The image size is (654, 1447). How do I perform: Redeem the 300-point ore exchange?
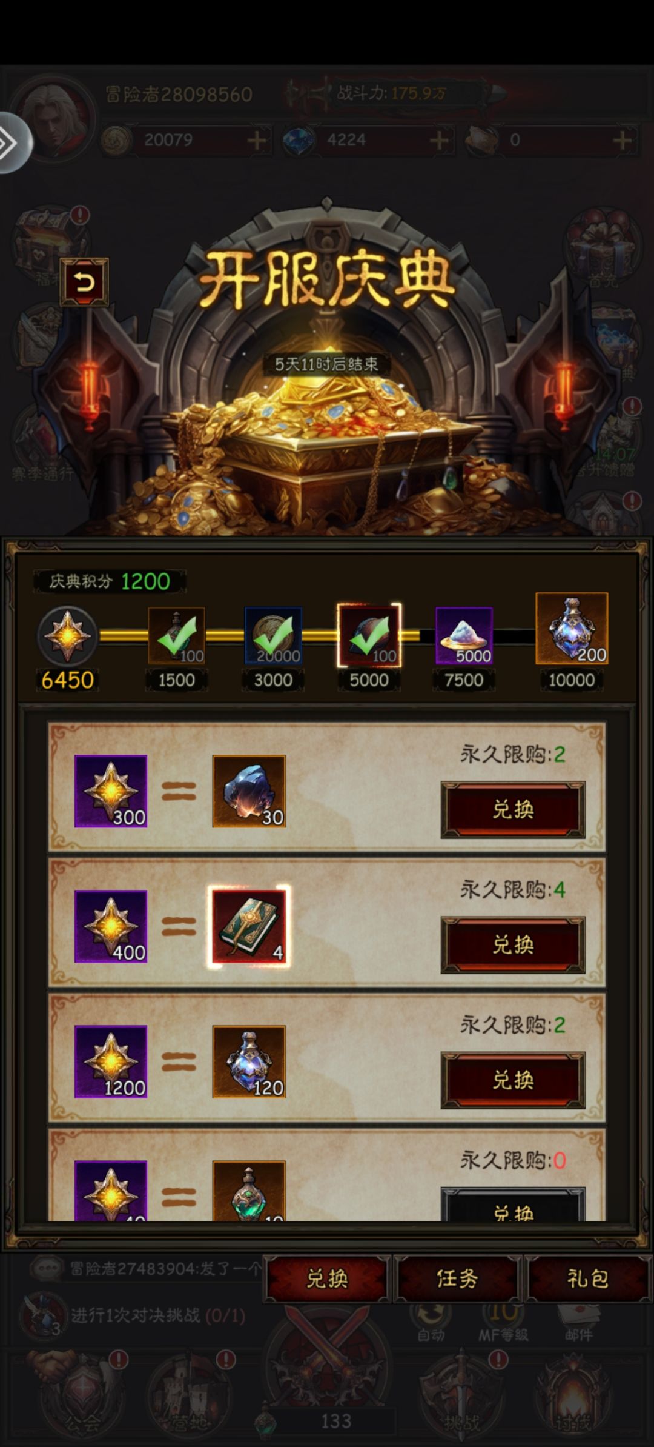pyautogui.click(x=513, y=810)
